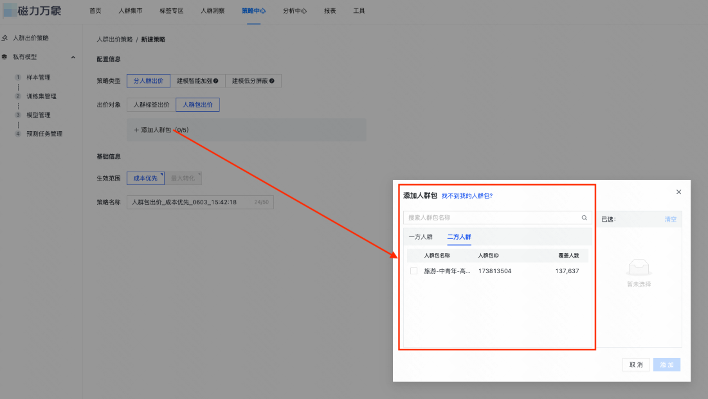Close the 添加人群包 dialog
The image size is (708, 399).
point(678,192)
